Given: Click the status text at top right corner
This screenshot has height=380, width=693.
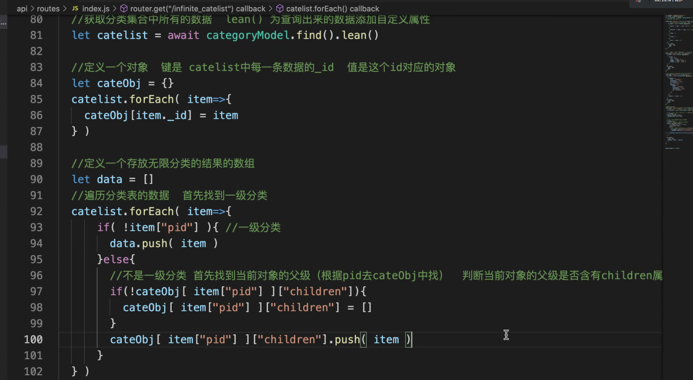Looking at the screenshot, I should click(x=669, y=1).
